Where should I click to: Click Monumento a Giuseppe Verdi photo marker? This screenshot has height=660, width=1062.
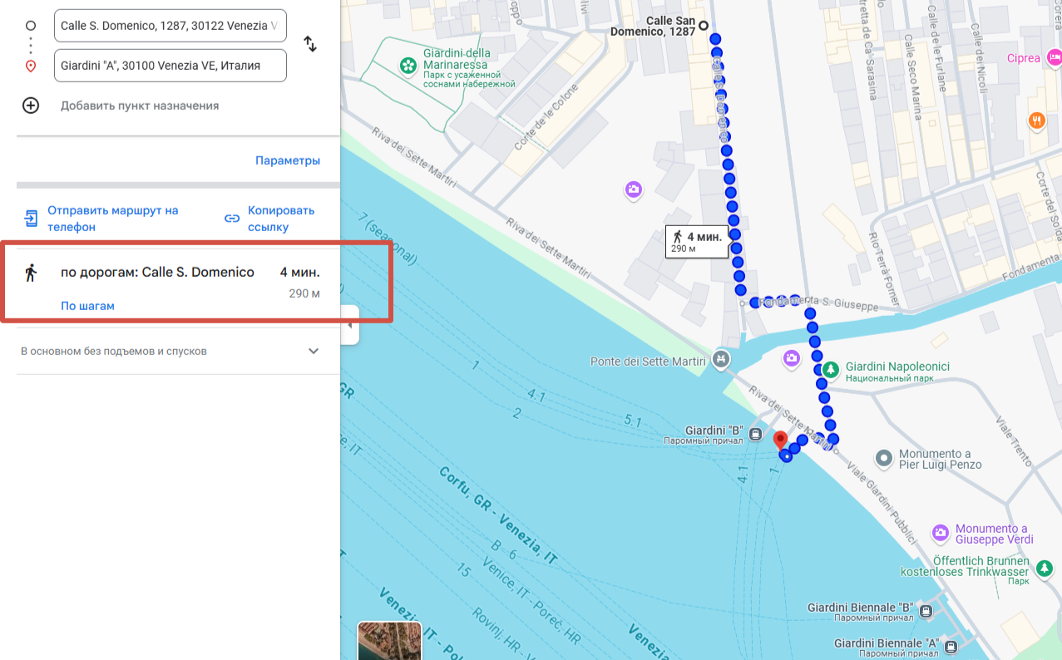941,531
